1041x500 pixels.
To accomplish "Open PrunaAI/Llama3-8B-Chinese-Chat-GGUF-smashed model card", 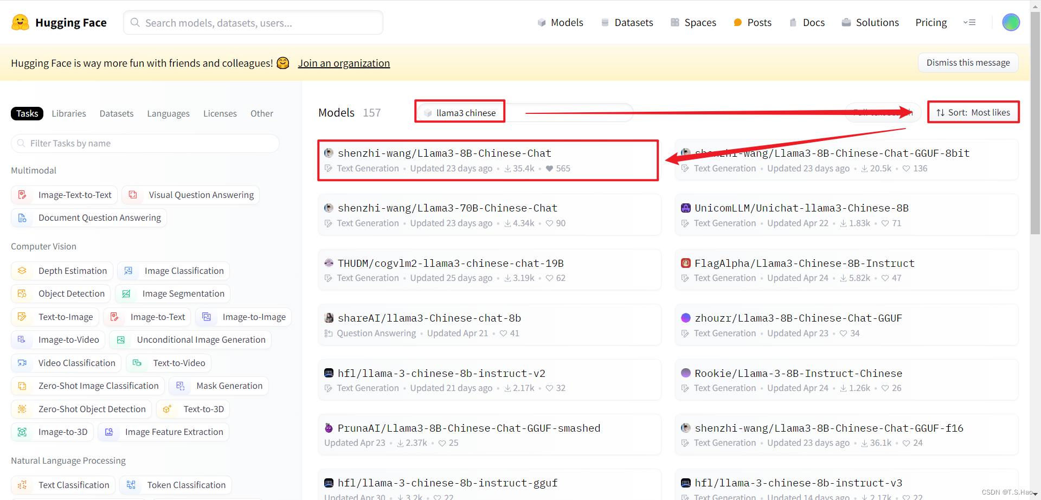I will tap(489, 435).
